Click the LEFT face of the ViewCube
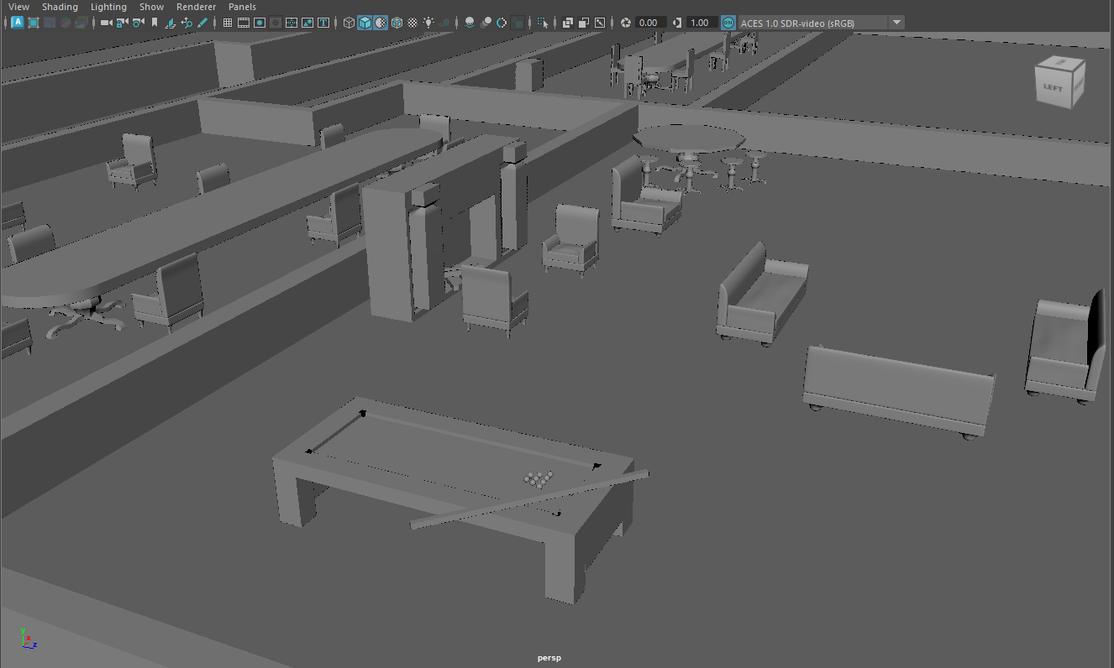This screenshot has width=1114, height=668. [x=1052, y=88]
